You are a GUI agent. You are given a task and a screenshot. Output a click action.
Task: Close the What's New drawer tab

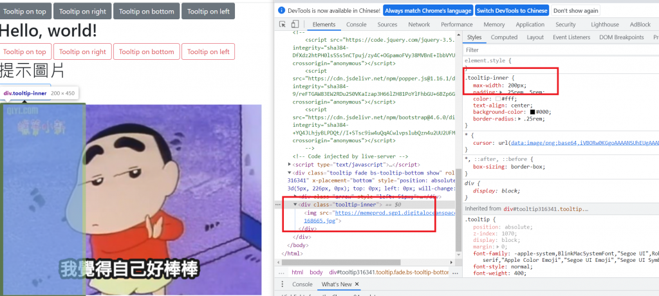click(x=357, y=284)
